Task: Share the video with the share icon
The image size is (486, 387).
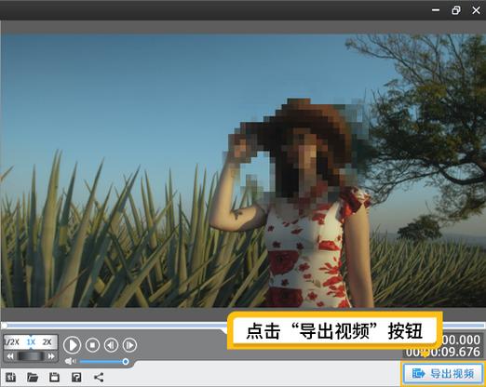Action: pyautogui.click(x=99, y=377)
